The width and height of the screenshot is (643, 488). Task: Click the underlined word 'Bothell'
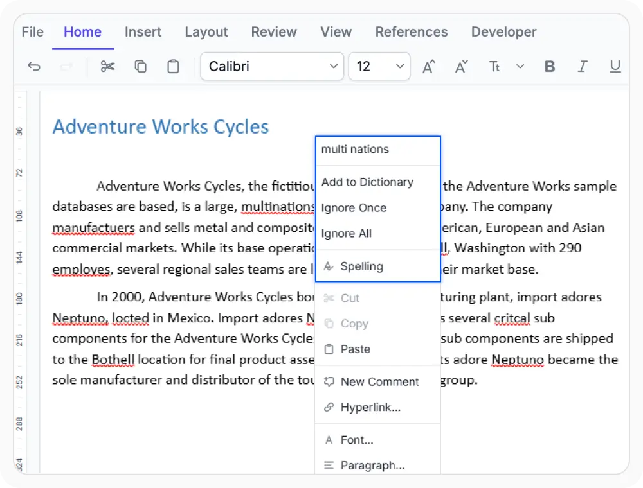click(113, 360)
